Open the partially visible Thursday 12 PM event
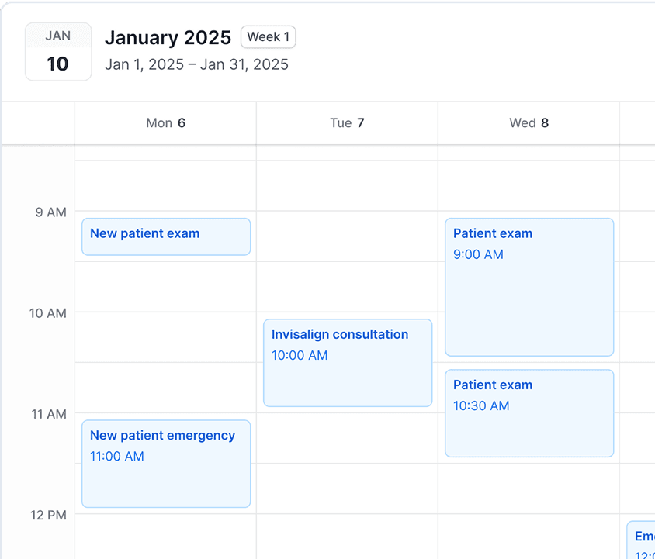This screenshot has height=559, width=655. [641, 540]
